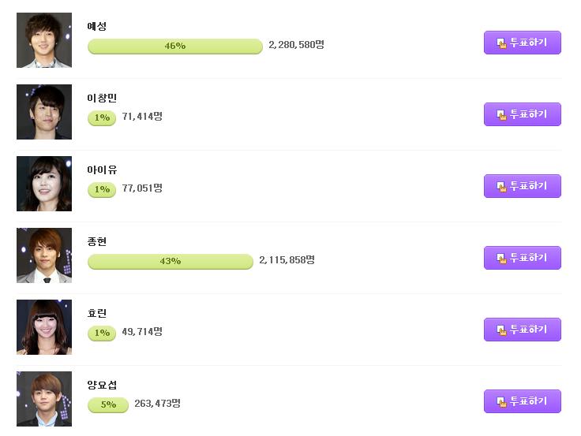This screenshot has width=581, height=436.
Task: Vote for 종현 with the purple 투표하기 button
Action: point(522,258)
